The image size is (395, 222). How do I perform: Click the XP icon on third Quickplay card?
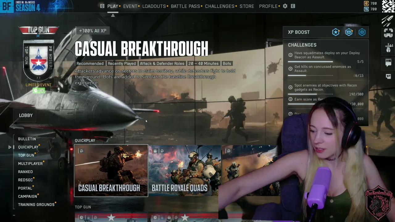coord(229,151)
